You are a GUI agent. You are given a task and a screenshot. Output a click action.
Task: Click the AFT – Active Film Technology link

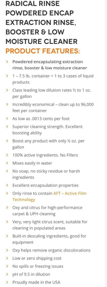point(49,196)
